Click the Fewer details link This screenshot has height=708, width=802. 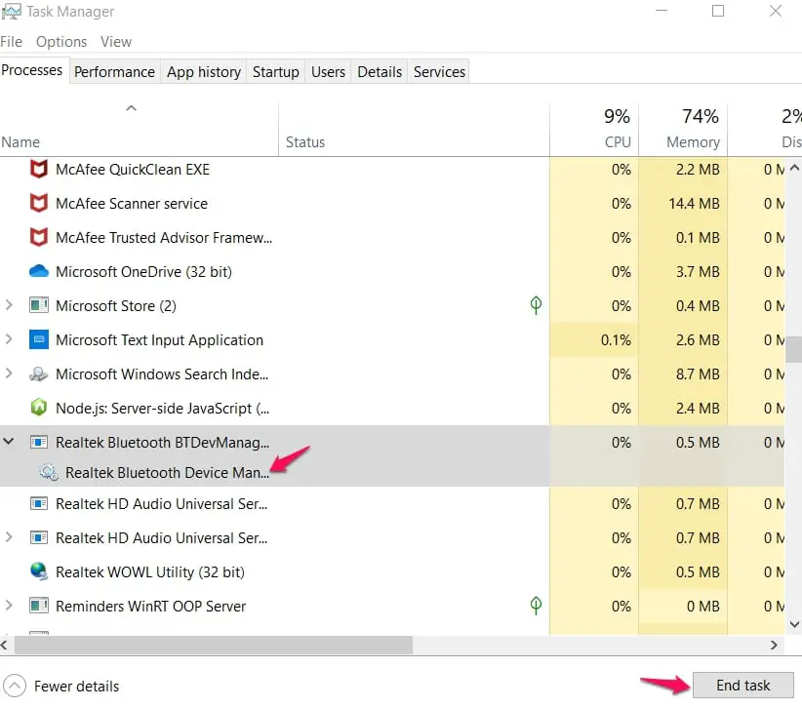[x=77, y=686]
